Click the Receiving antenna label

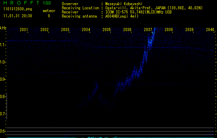pyautogui.click(x=79, y=16)
